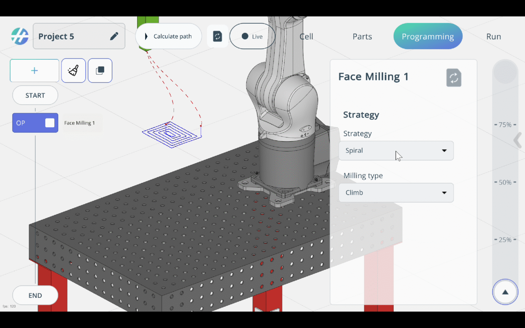Select the Face Milling 1 operation label

pyautogui.click(x=79, y=123)
